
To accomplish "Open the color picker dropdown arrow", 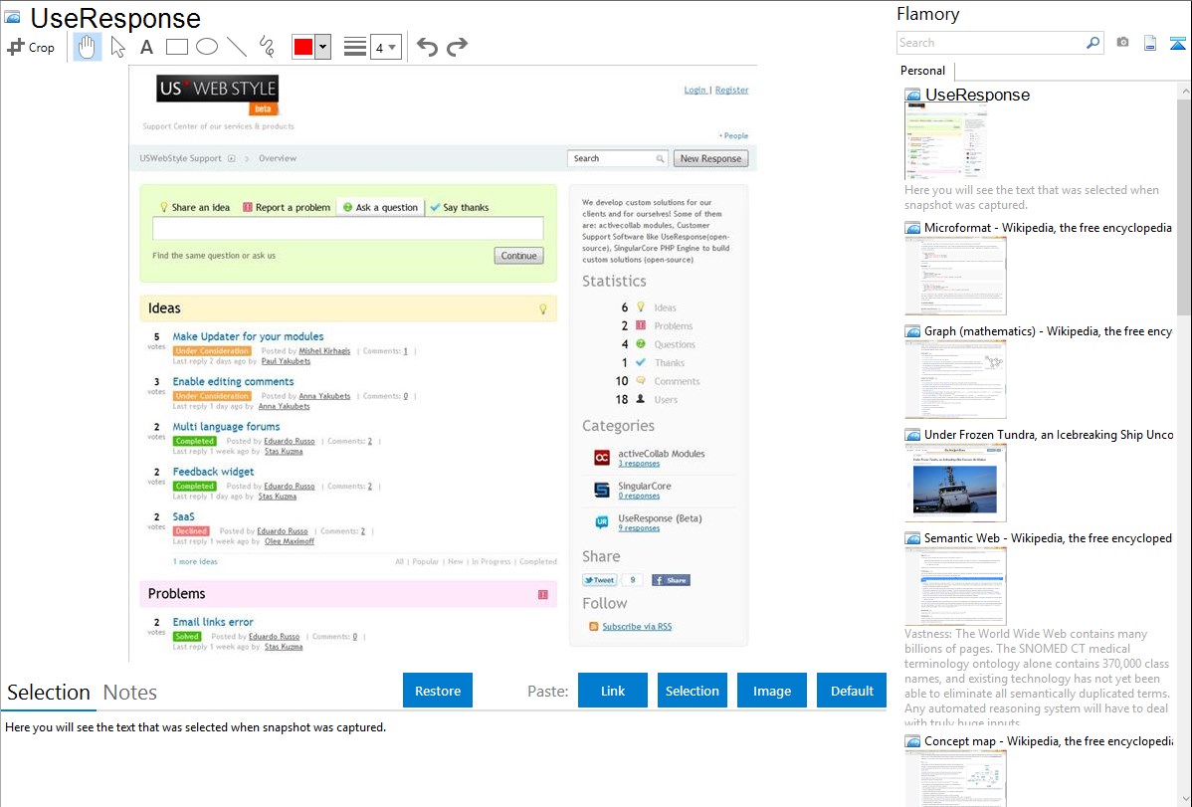I will [x=322, y=47].
